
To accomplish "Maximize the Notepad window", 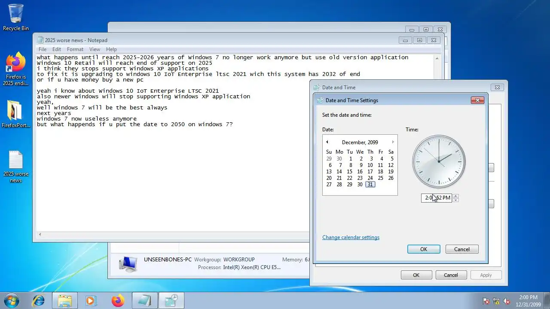I will coord(419,40).
